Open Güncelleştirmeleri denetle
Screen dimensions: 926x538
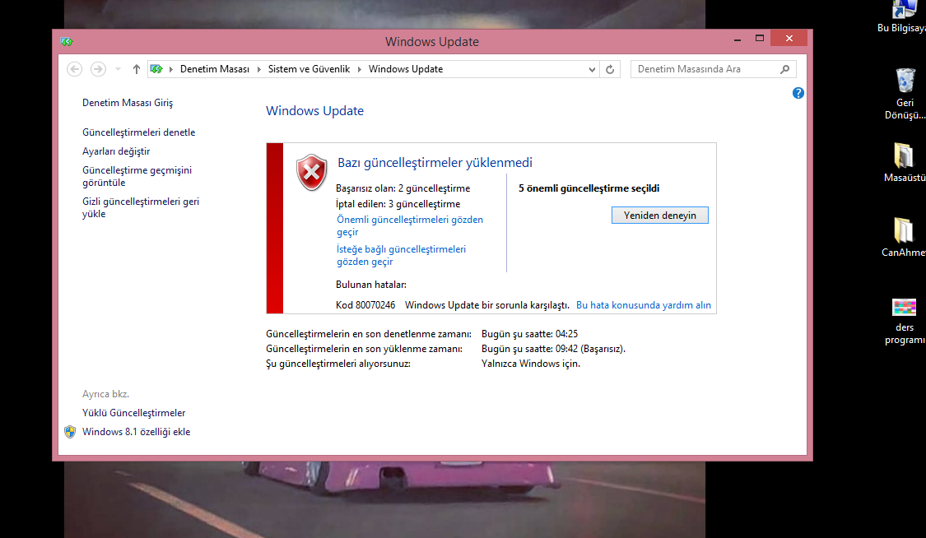[x=138, y=132]
